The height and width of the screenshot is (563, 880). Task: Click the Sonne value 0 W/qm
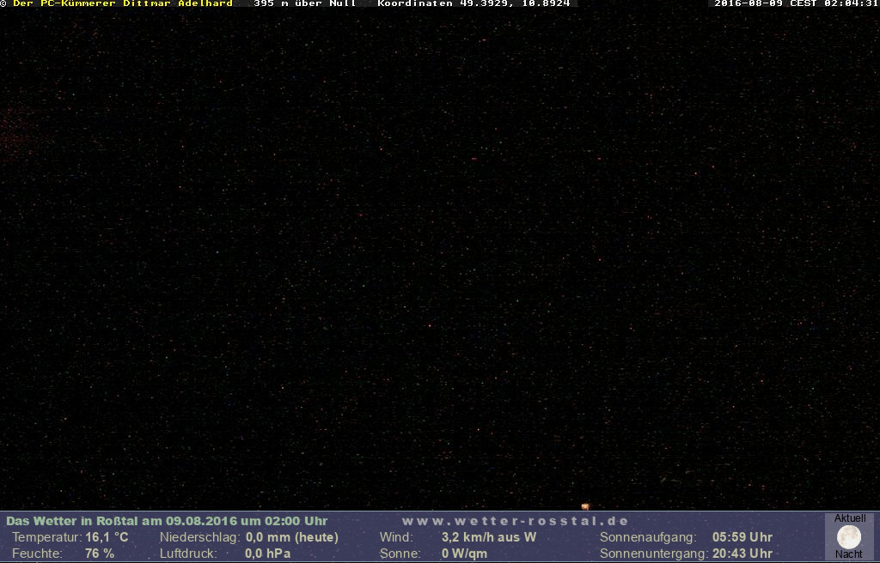[464, 554]
